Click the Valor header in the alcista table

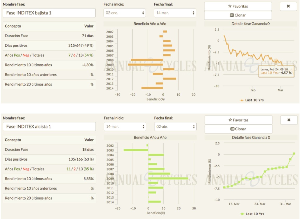coord(89,140)
